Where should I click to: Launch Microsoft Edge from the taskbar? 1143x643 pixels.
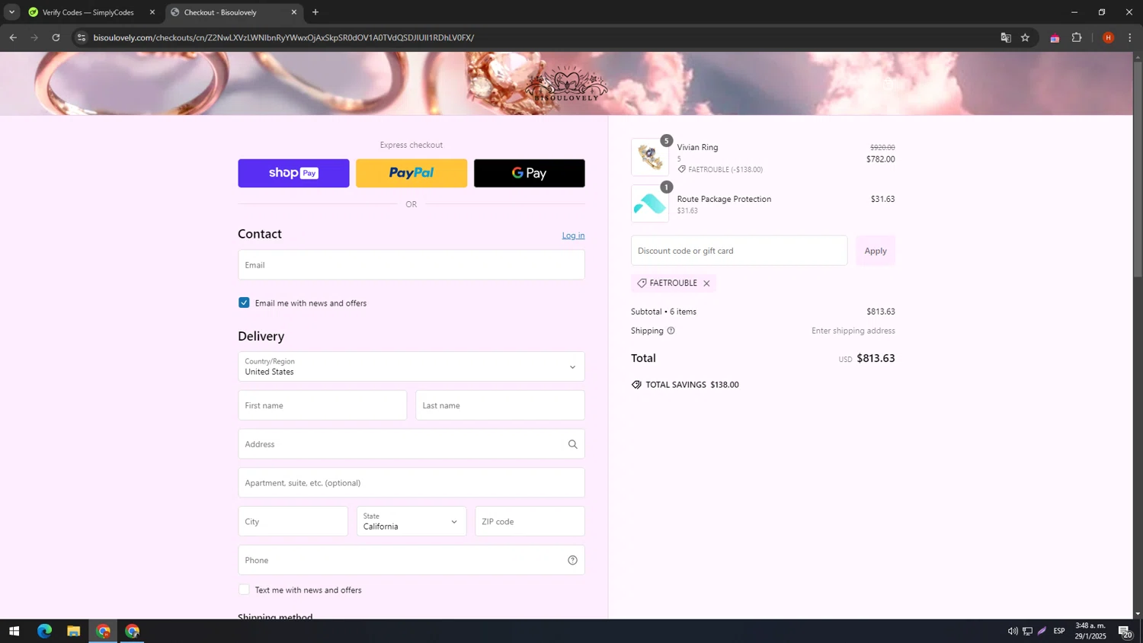coord(44,631)
